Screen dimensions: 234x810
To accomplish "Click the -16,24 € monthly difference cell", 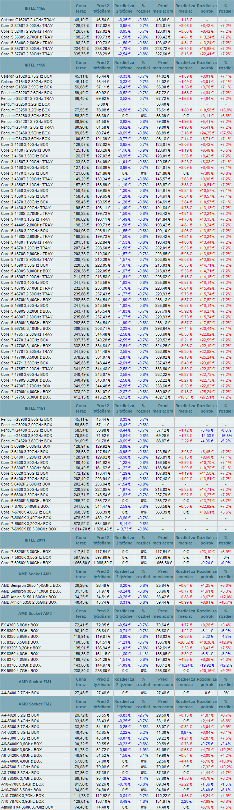I will coord(185,665).
